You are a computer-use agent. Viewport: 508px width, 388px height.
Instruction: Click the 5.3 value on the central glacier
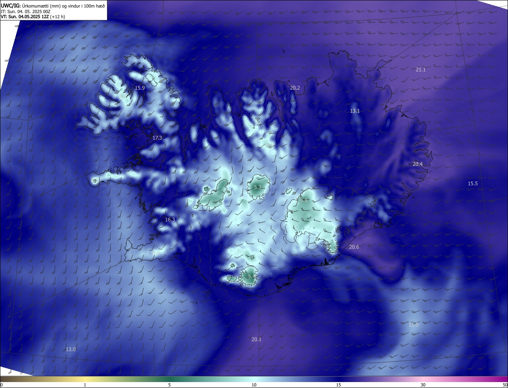(258, 187)
